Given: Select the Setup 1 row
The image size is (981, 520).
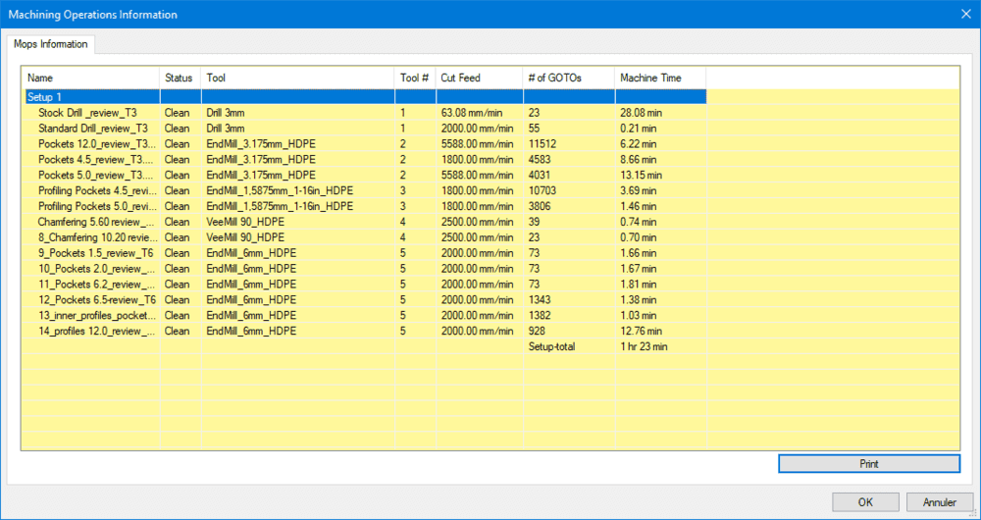Looking at the screenshot, I should point(364,97).
